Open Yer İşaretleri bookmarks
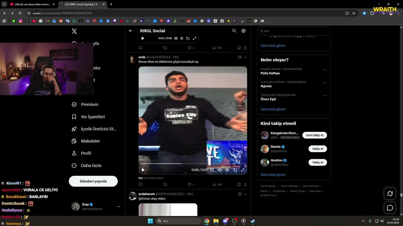 88,117
